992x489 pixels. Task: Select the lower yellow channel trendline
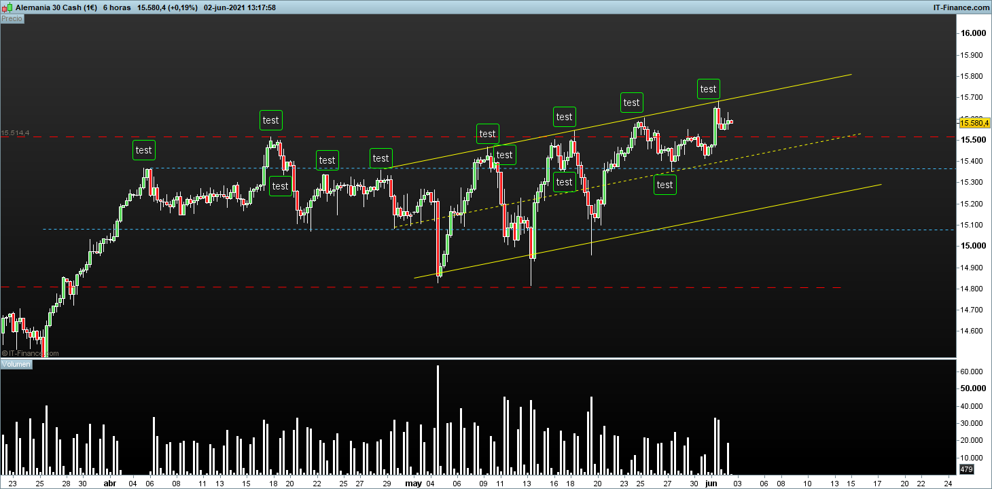click(x=648, y=231)
